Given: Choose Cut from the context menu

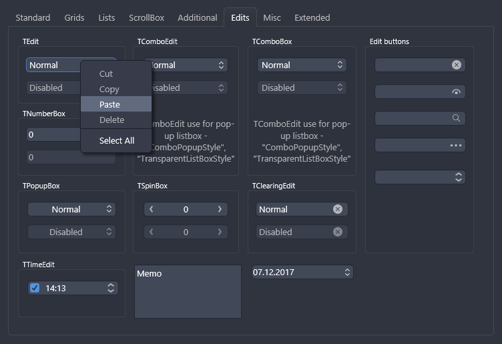Looking at the screenshot, I should point(116,73).
